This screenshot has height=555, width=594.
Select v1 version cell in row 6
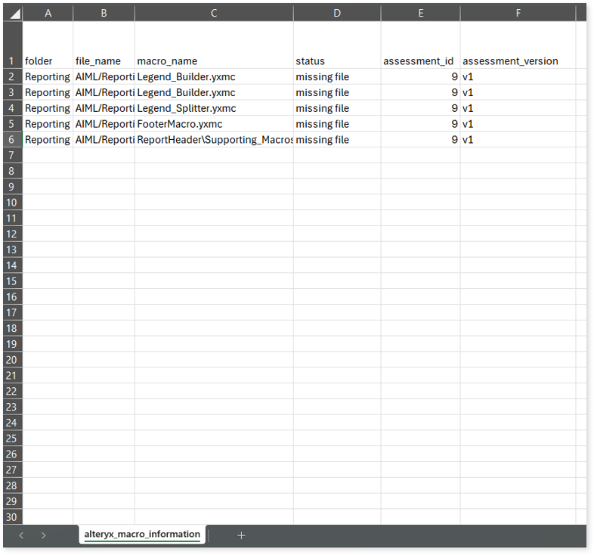coord(518,140)
